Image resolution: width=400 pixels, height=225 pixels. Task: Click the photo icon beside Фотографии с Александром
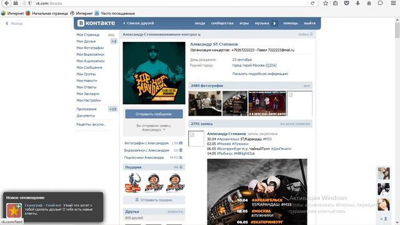181,143
